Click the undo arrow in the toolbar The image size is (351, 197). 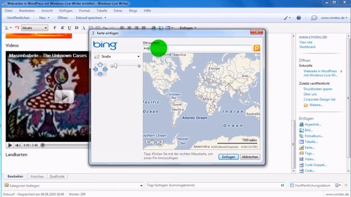[17, 28]
